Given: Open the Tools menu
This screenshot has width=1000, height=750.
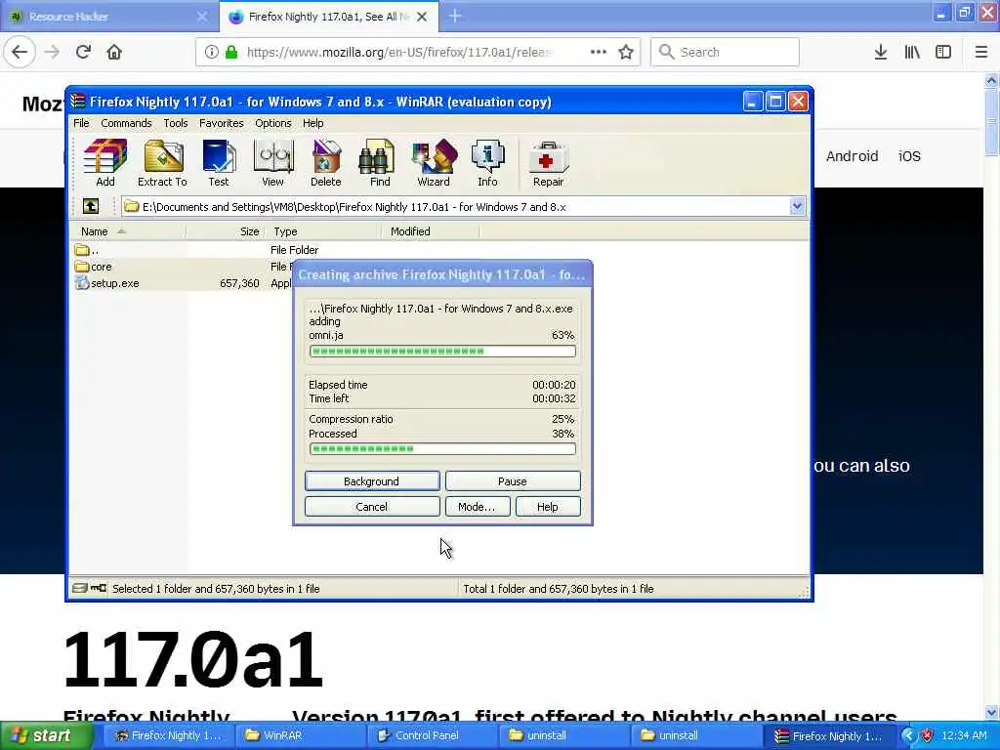Looking at the screenshot, I should (176, 123).
